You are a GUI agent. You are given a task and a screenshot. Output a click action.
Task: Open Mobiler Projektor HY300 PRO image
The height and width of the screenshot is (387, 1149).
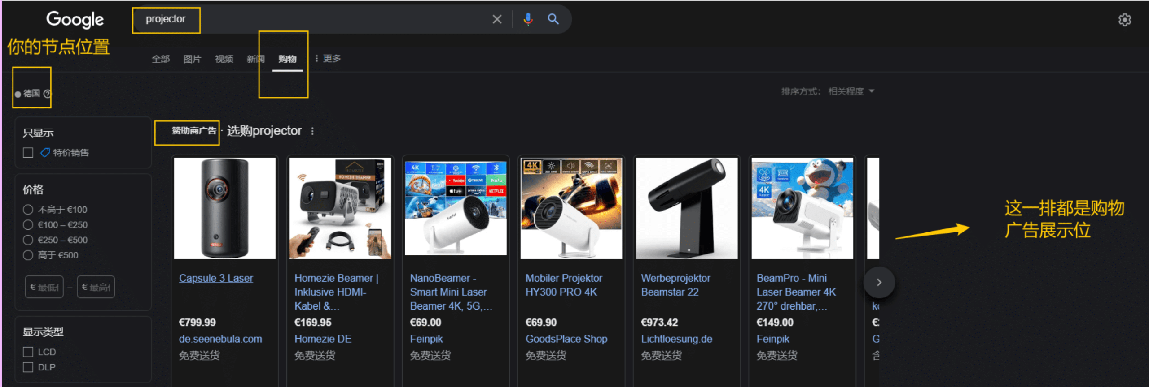pos(571,208)
